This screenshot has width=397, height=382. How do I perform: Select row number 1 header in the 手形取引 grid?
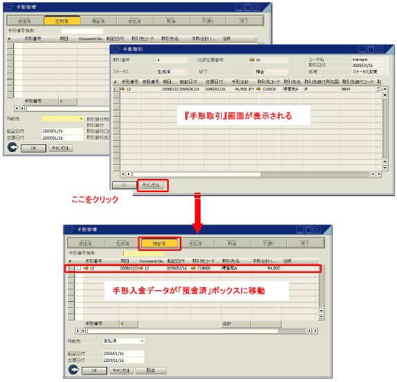tap(116, 89)
